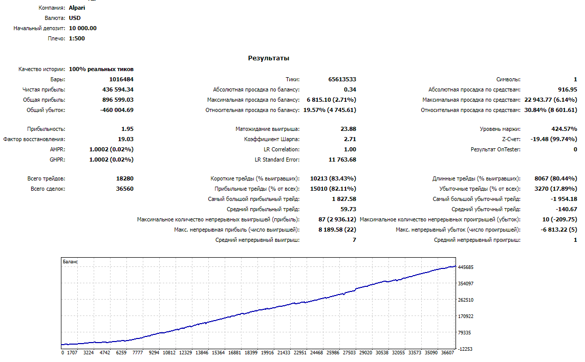Click the currency value USD
The image size is (585, 362).
click(75, 18)
